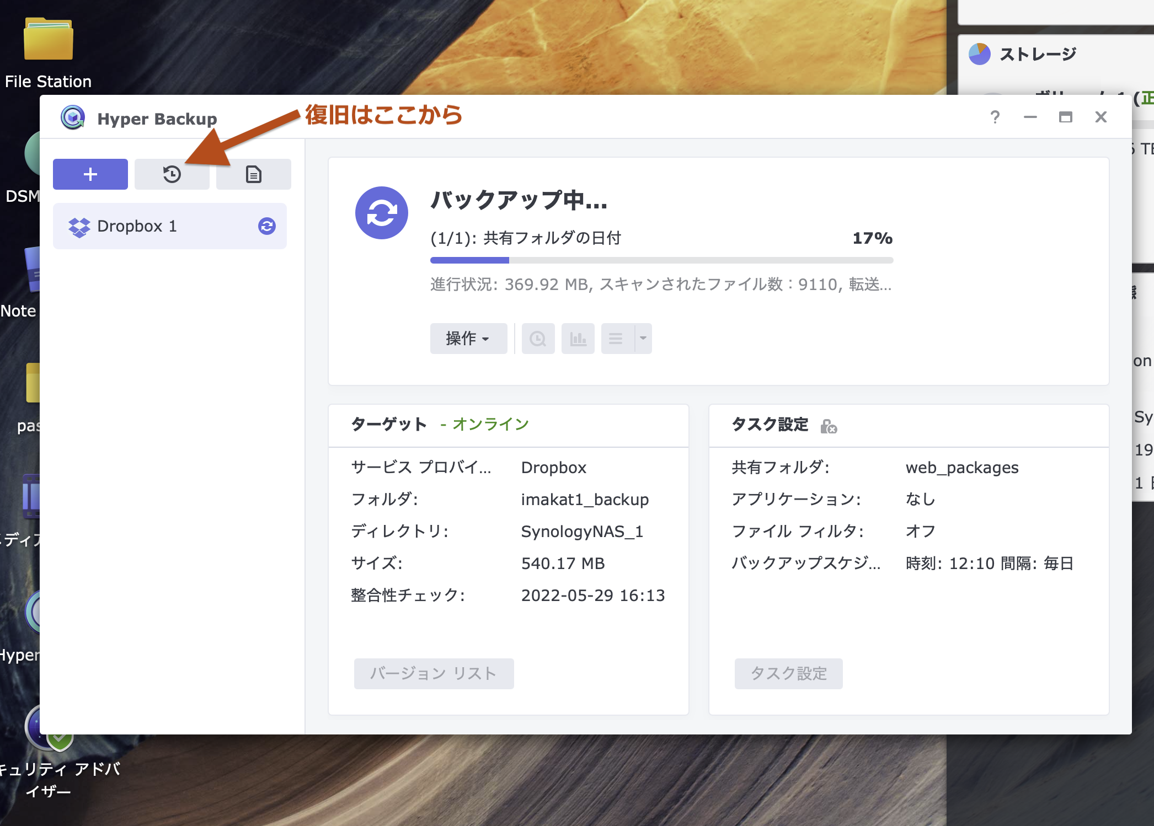Open the backup log document icon
This screenshot has height=826, width=1154.
[x=253, y=174]
